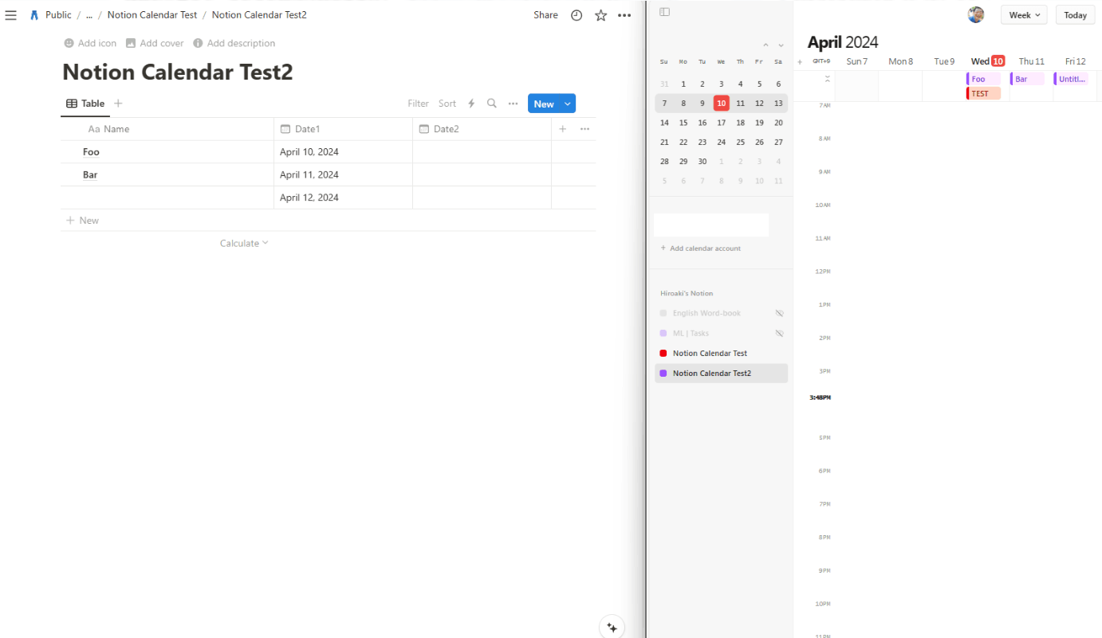Viewport: 1102px width, 638px height.
Task: Favorite the page with star icon
Action: click(x=600, y=15)
